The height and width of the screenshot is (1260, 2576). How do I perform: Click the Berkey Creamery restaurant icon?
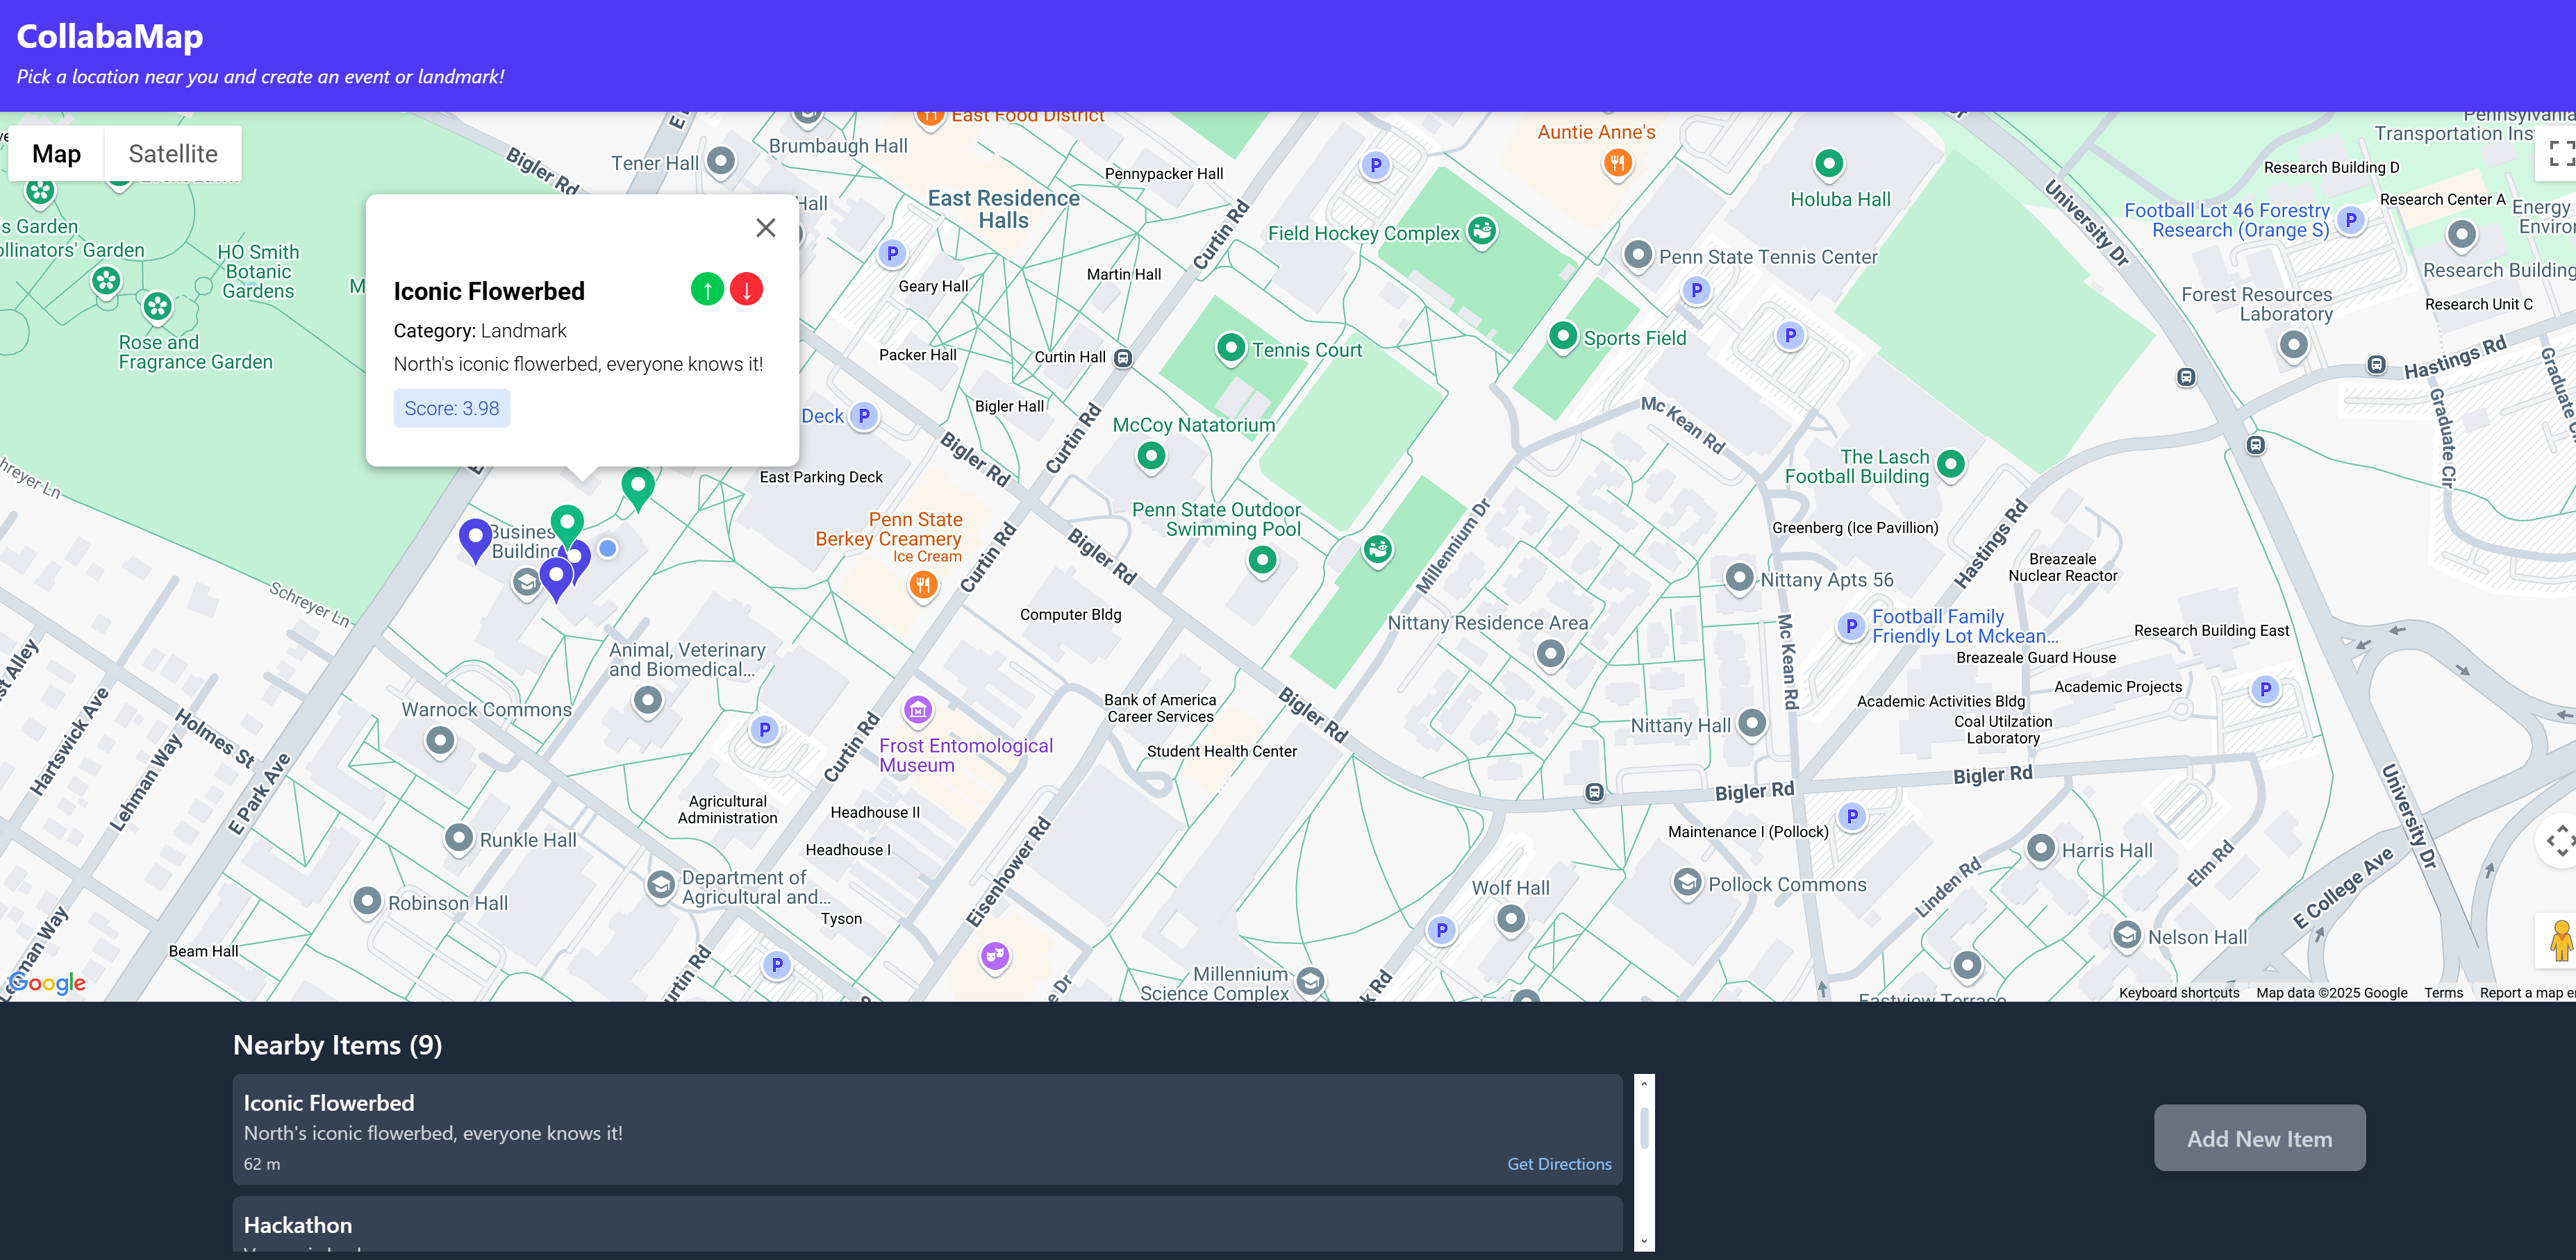point(923,585)
